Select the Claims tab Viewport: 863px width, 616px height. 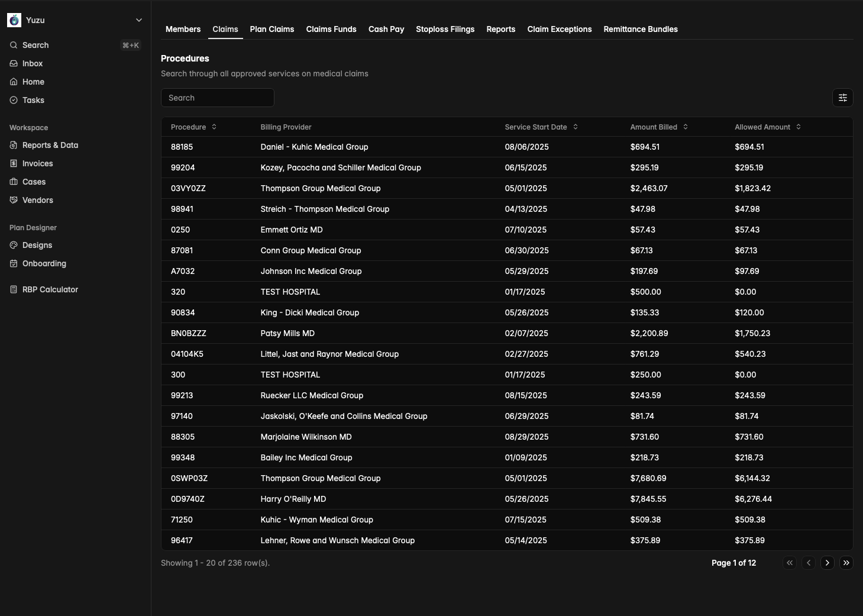click(225, 29)
